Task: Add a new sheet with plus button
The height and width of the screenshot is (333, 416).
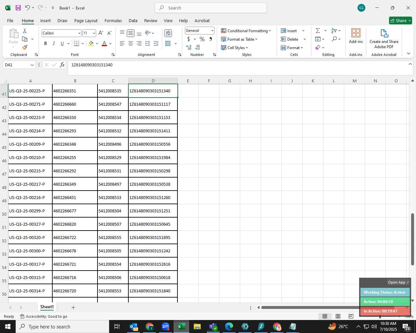Action: tap(73, 307)
